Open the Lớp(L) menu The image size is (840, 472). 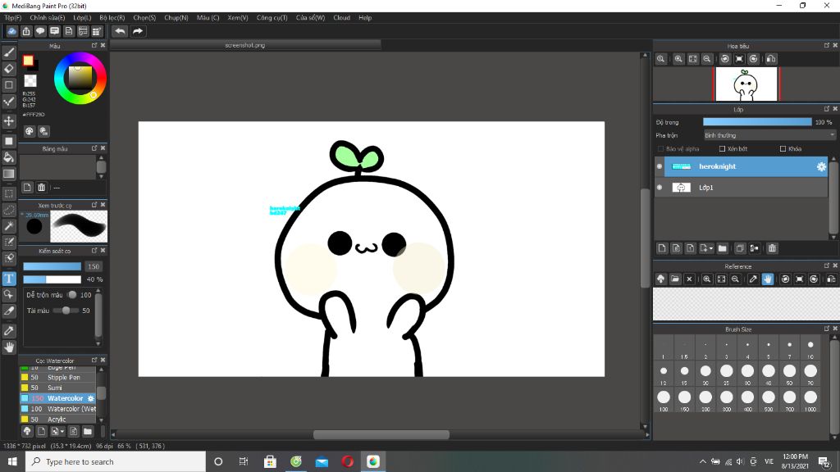(82, 18)
